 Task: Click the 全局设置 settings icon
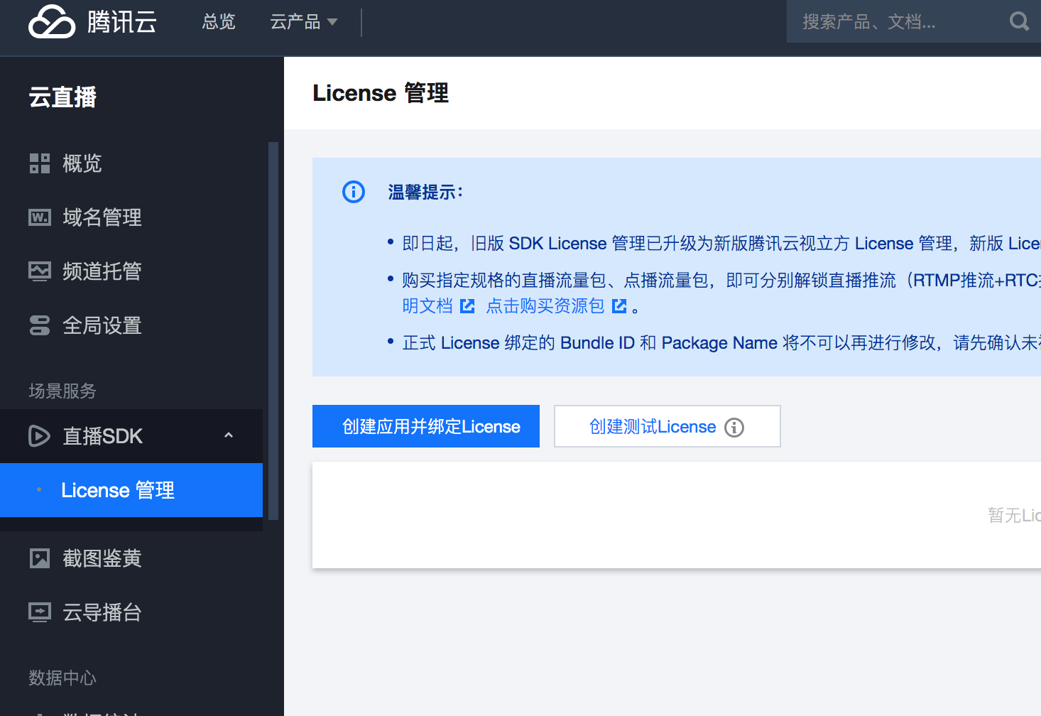[40, 325]
